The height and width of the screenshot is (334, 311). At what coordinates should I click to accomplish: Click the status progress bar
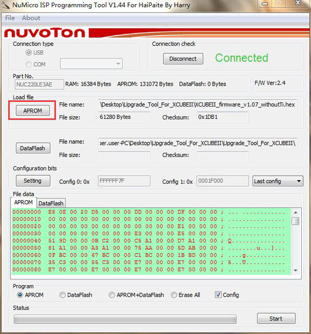pos(125,319)
